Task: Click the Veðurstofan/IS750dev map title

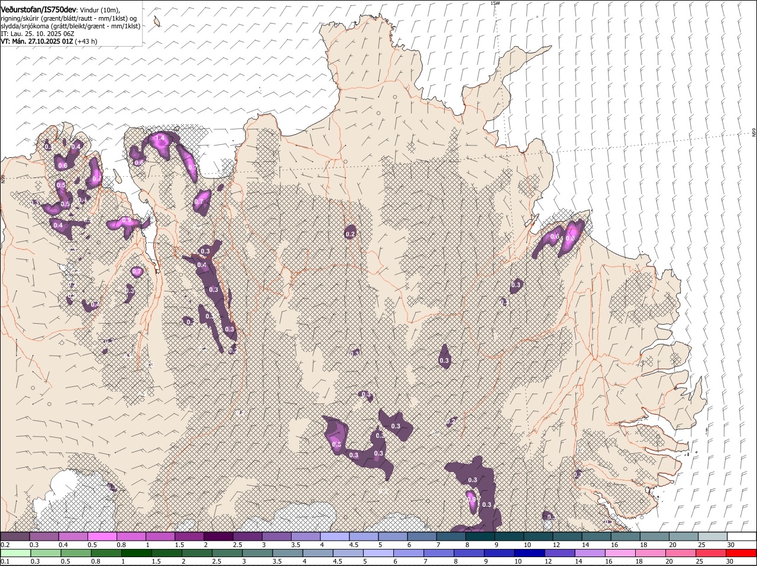Action: (38, 9)
